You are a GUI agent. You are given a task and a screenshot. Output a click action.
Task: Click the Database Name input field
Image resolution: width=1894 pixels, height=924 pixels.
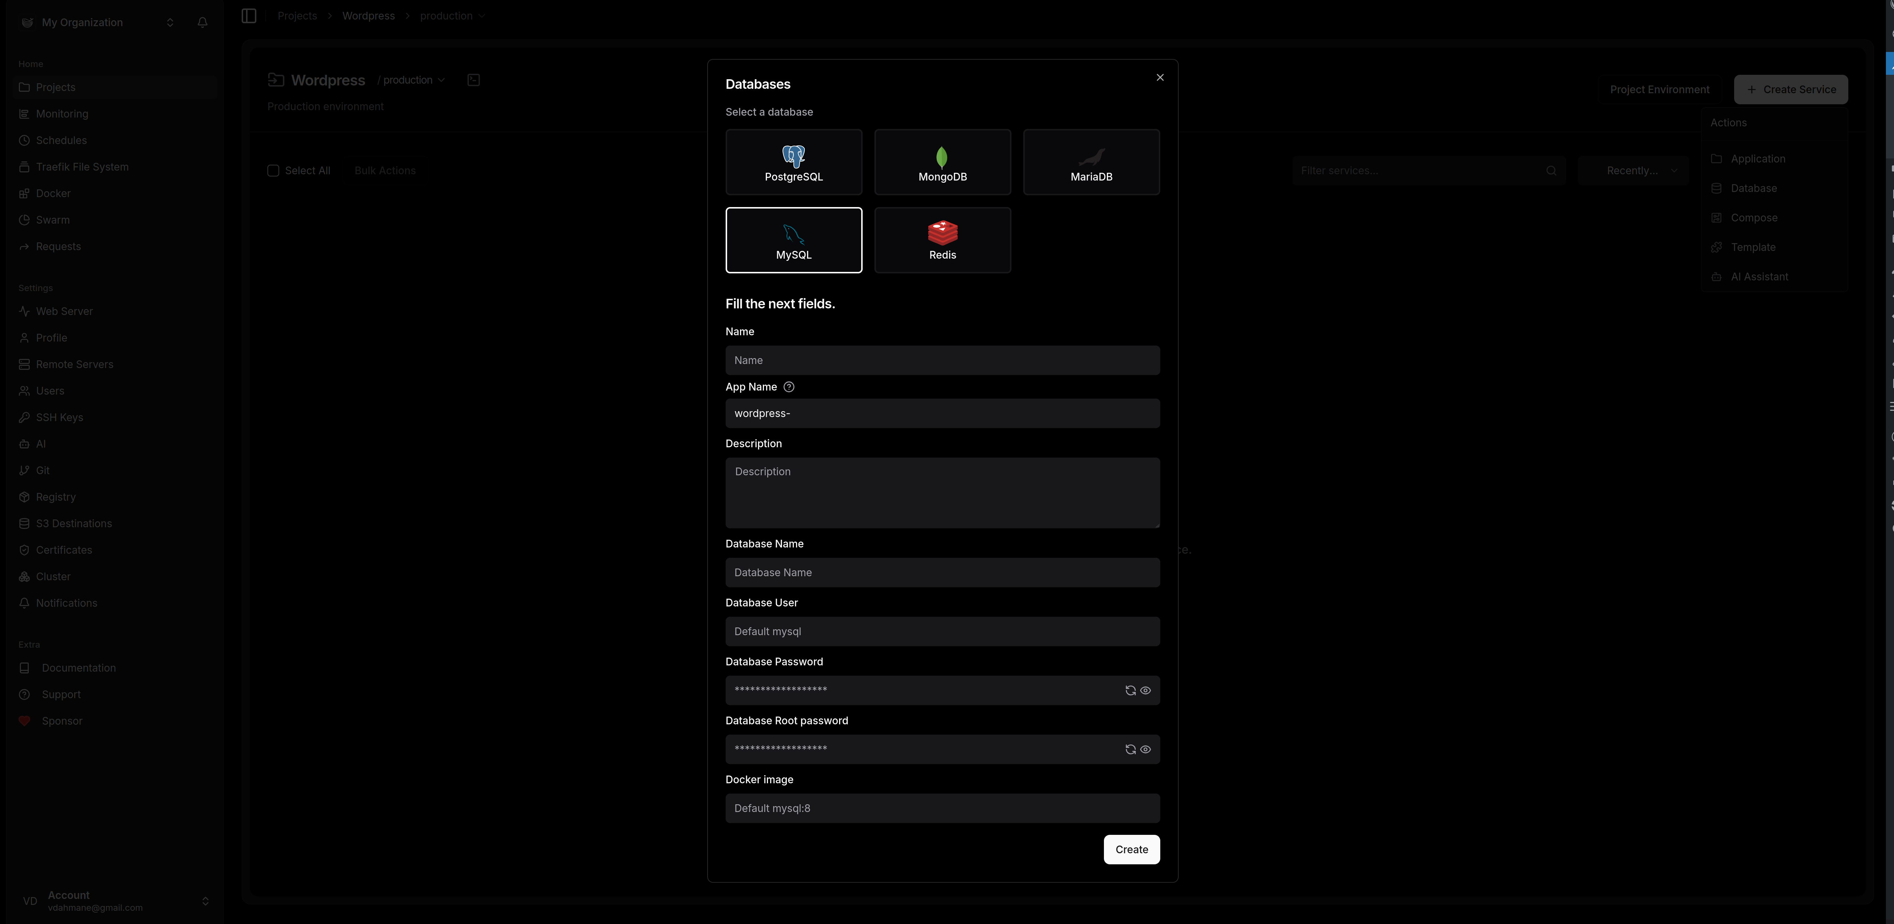coord(942,573)
